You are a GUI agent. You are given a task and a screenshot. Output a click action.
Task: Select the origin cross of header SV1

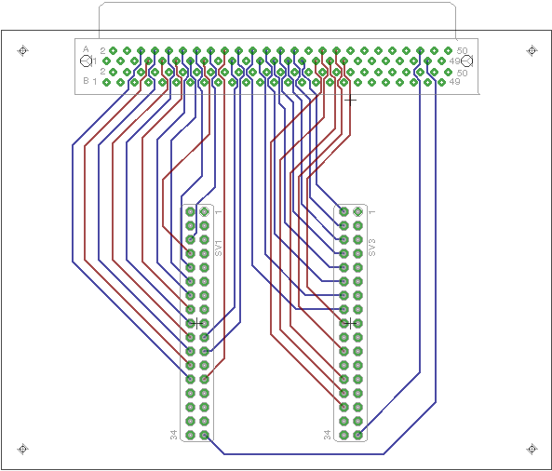coord(196,323)
